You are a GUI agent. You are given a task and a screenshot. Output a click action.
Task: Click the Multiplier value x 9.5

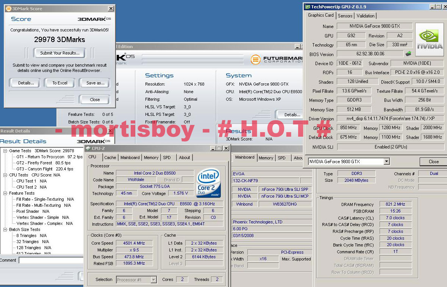(x=134, y=250)
